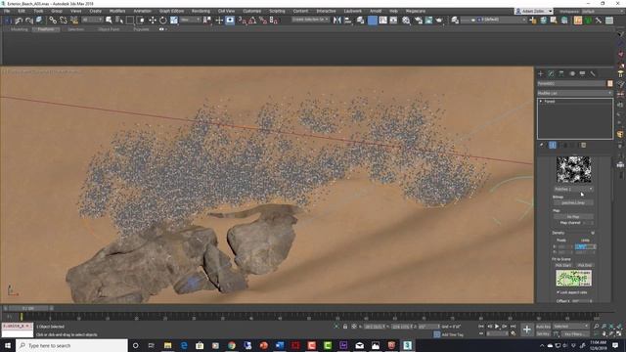This screenshot has height=352, width=626.
Task: Toggle Angle Snap
Action: [252, 21]
